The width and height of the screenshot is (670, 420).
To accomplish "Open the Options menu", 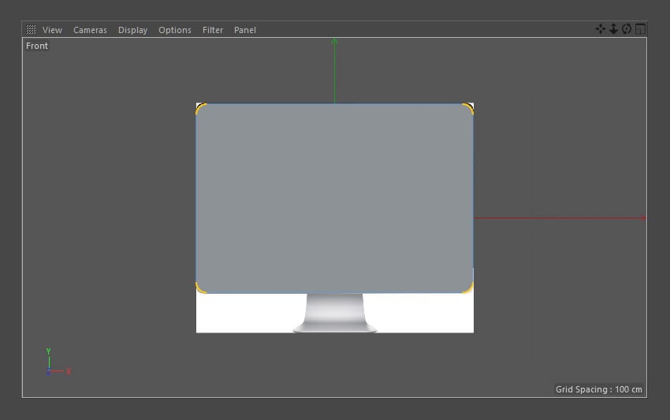I will tap(175, 30).
